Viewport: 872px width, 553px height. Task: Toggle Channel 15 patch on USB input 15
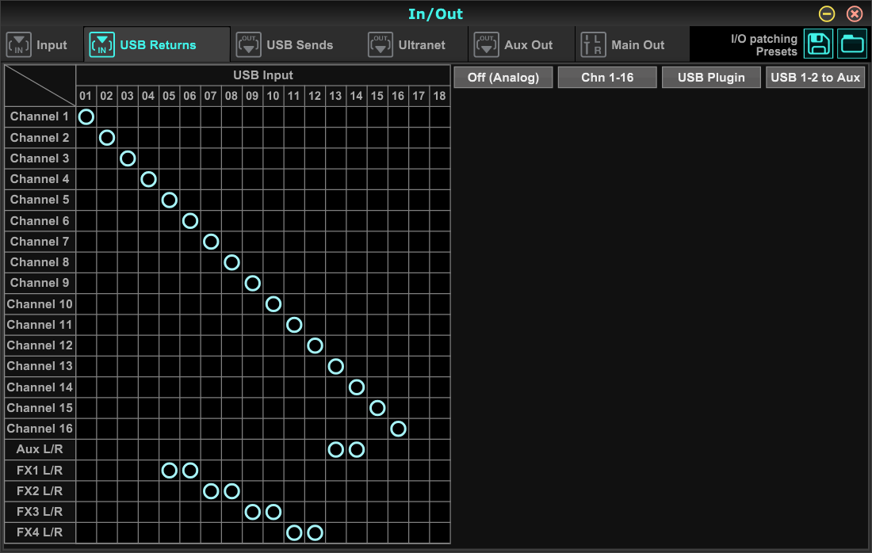click(377, 408)
